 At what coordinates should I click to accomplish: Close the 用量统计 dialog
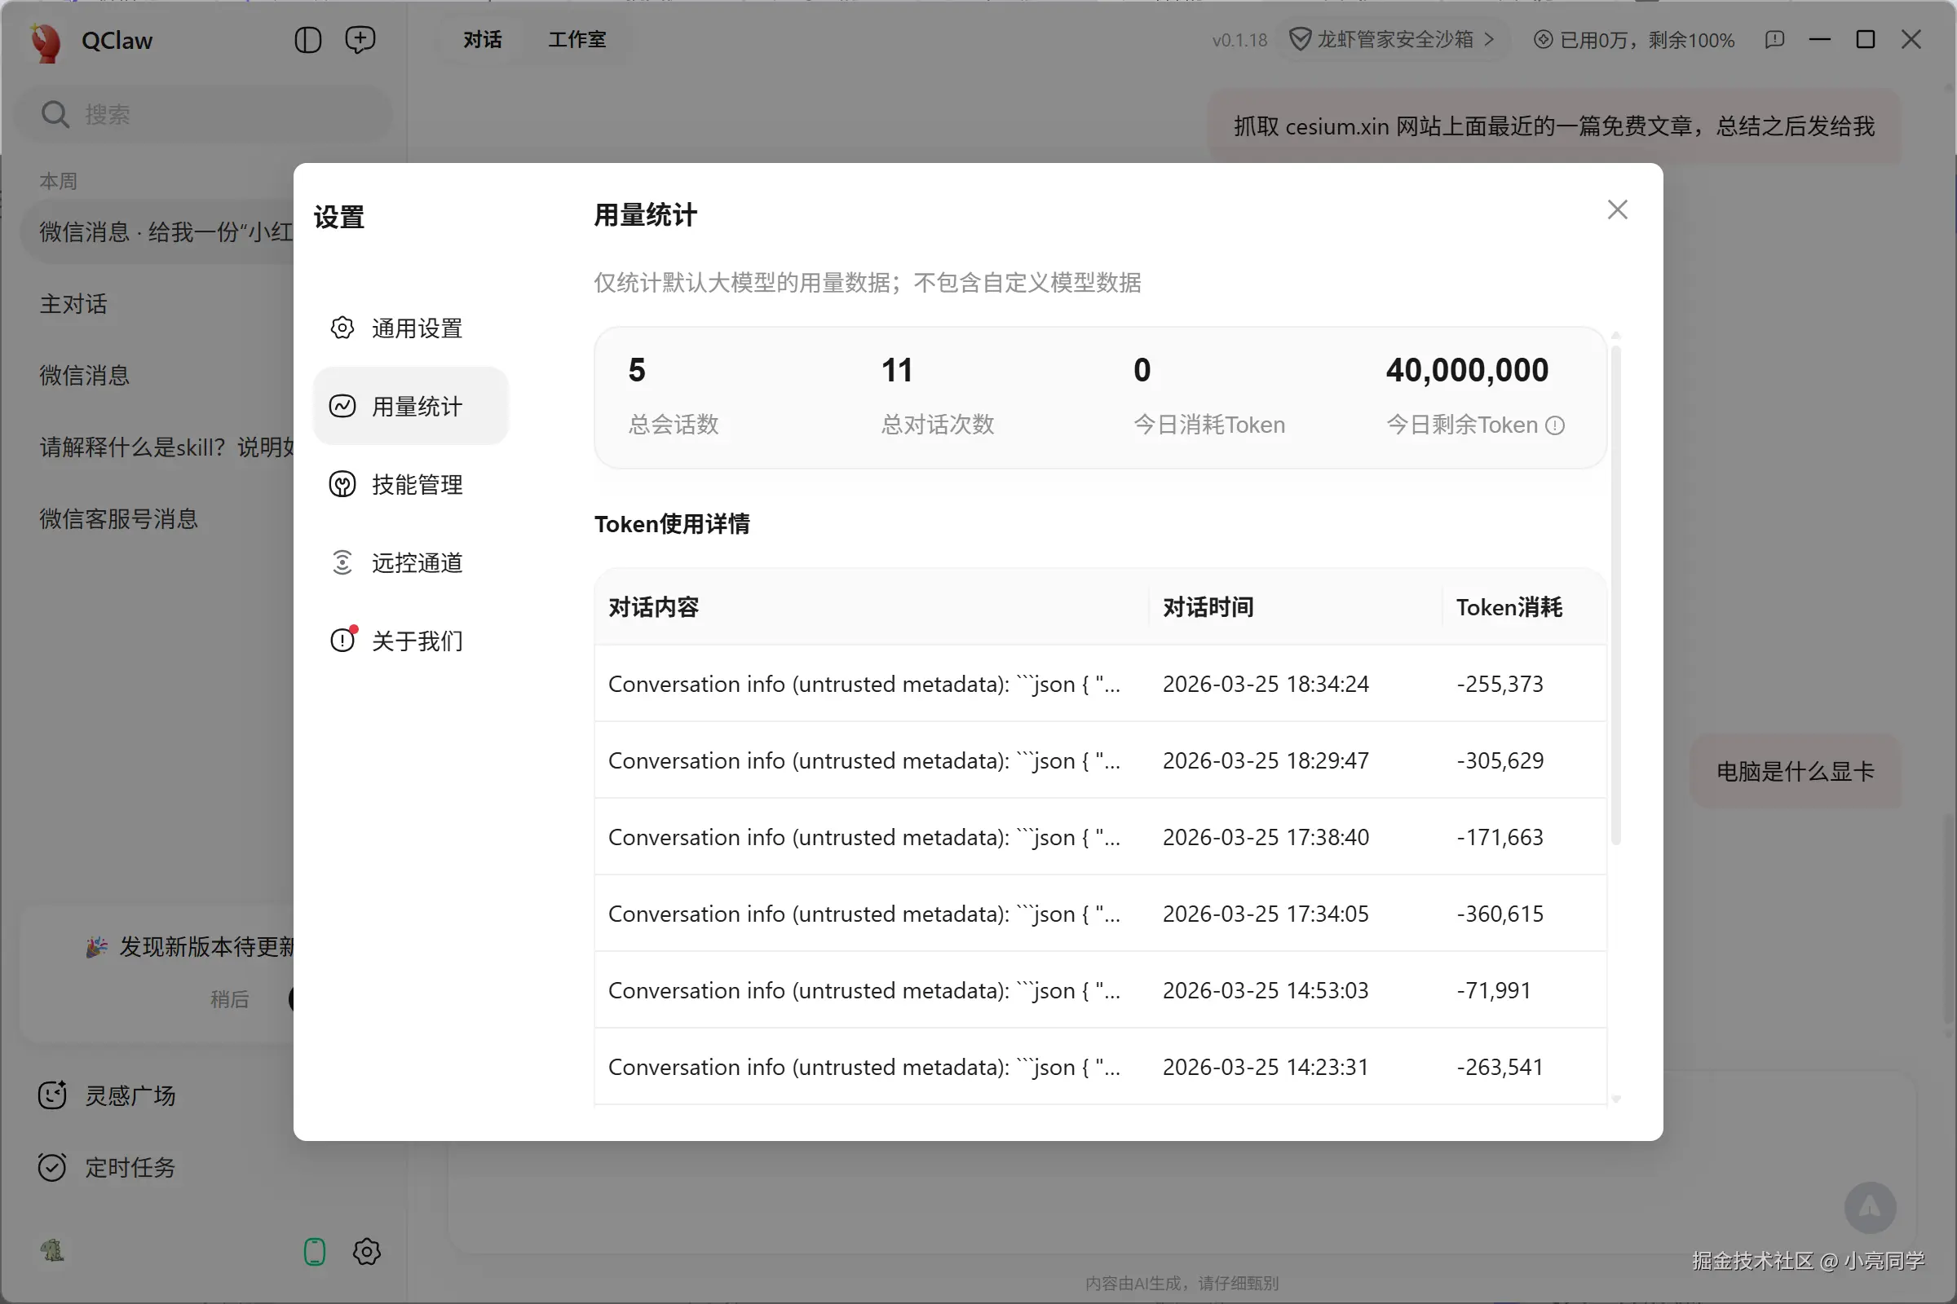[1618, 209]
